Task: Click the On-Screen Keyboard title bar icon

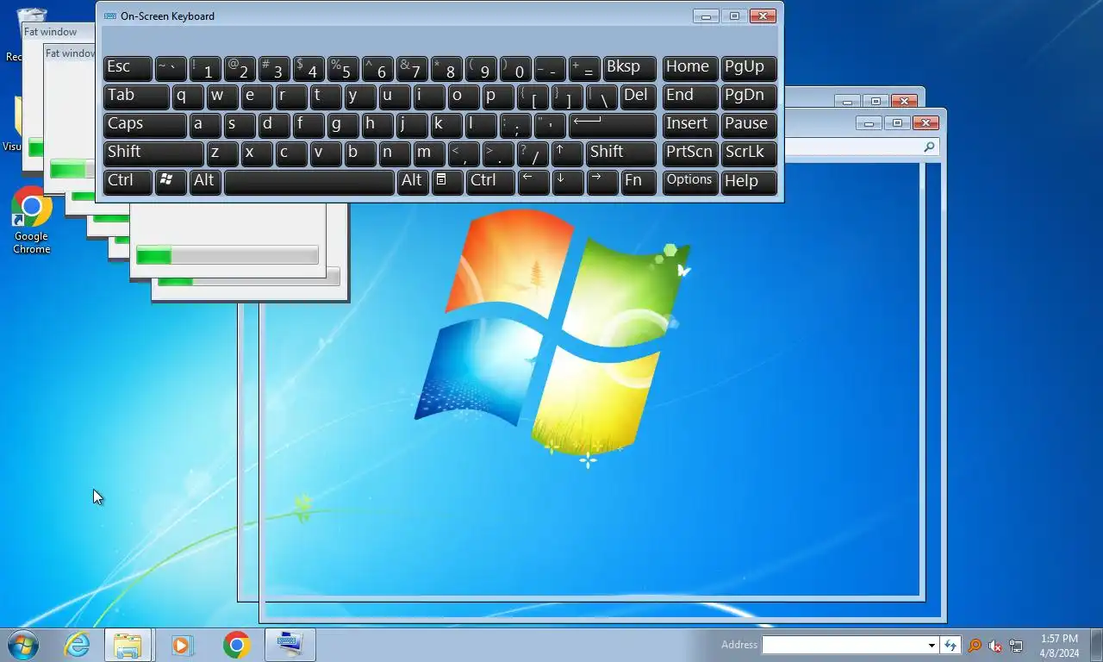Action: pyautogui.click(x=110, y=16)
